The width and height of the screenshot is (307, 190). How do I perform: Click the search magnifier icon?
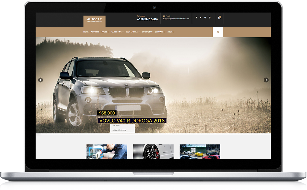click(x=218, y=32)
